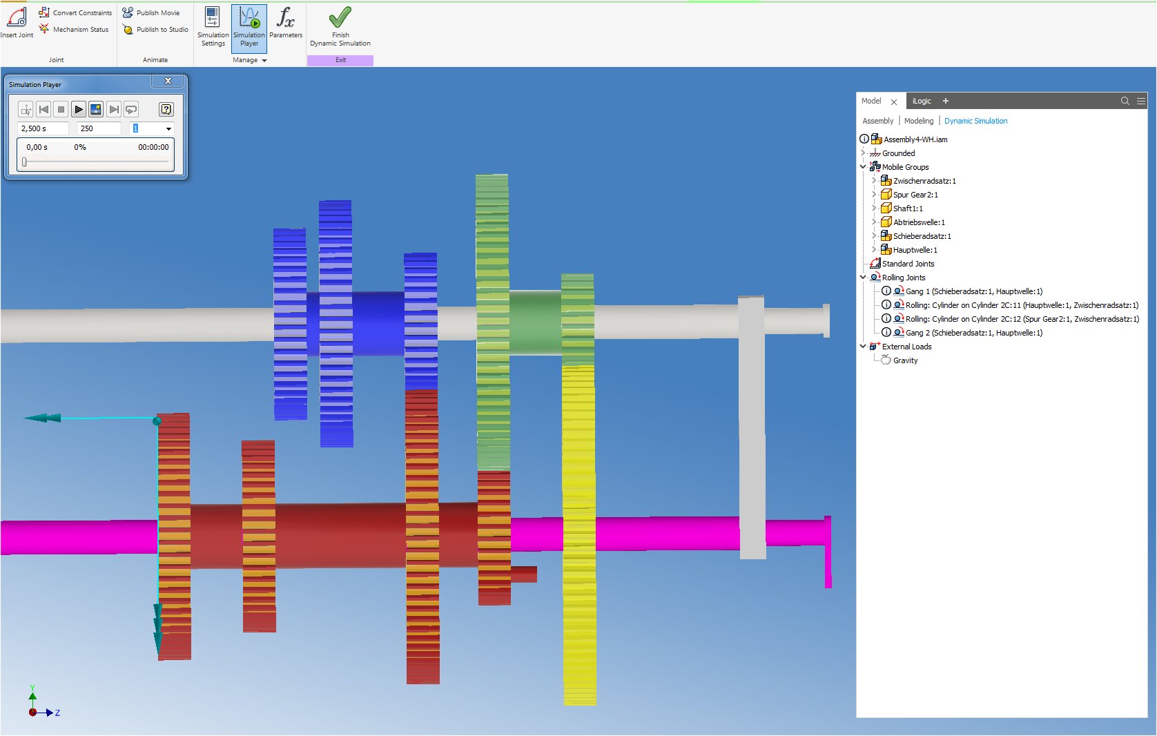Image resolution: width=1157 pixels, height=736 pixels.
Task: Click Publish Movie
Action: point(127,12)
